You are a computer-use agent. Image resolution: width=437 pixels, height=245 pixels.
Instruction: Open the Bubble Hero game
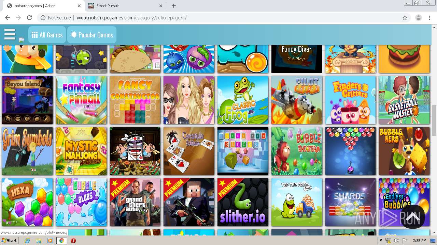404,151
